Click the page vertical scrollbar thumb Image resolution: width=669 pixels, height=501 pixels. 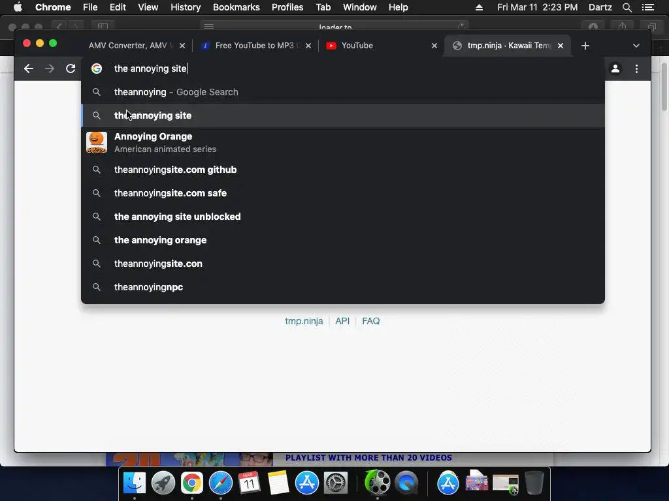pyautogui.click(x=664, y=87)
